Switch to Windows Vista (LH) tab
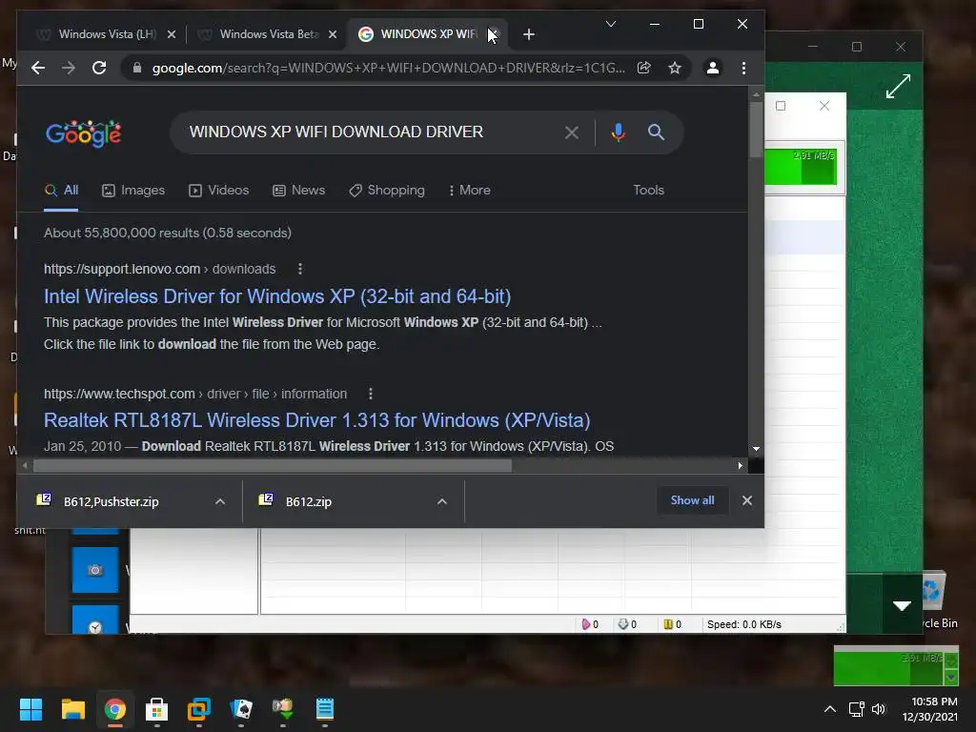976x732 pixels. tap(107, 34)
